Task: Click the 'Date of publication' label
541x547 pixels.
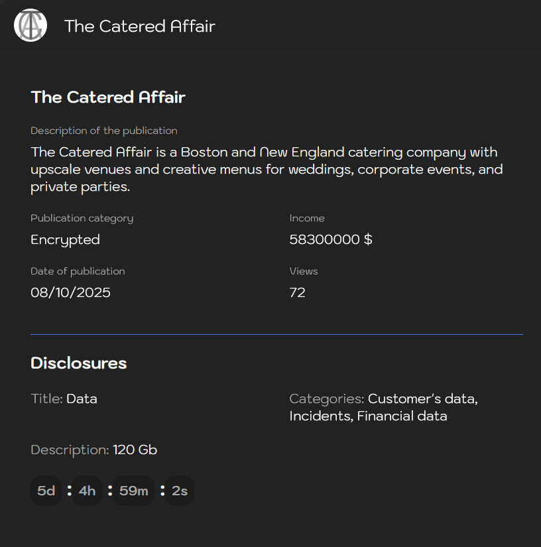Action: [78, 271]
